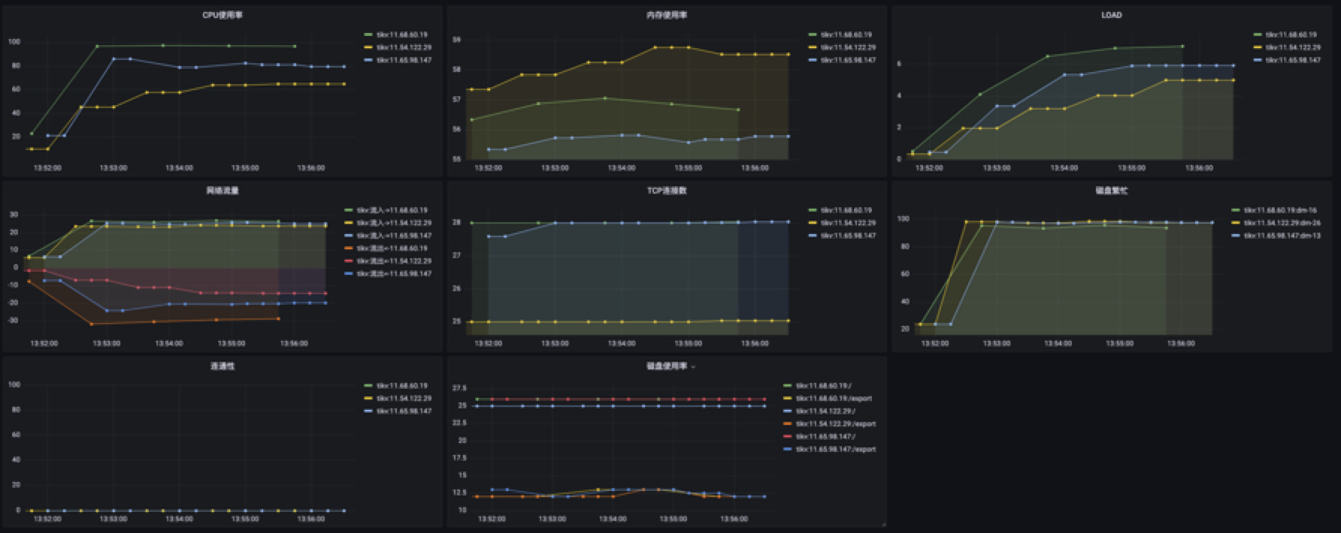Image resolution: width=1341 pixels, height=533 pixels.
Task: Click red legend icon for 流出 11.54.122.29 in 网络流量
Action: [349, 261]
